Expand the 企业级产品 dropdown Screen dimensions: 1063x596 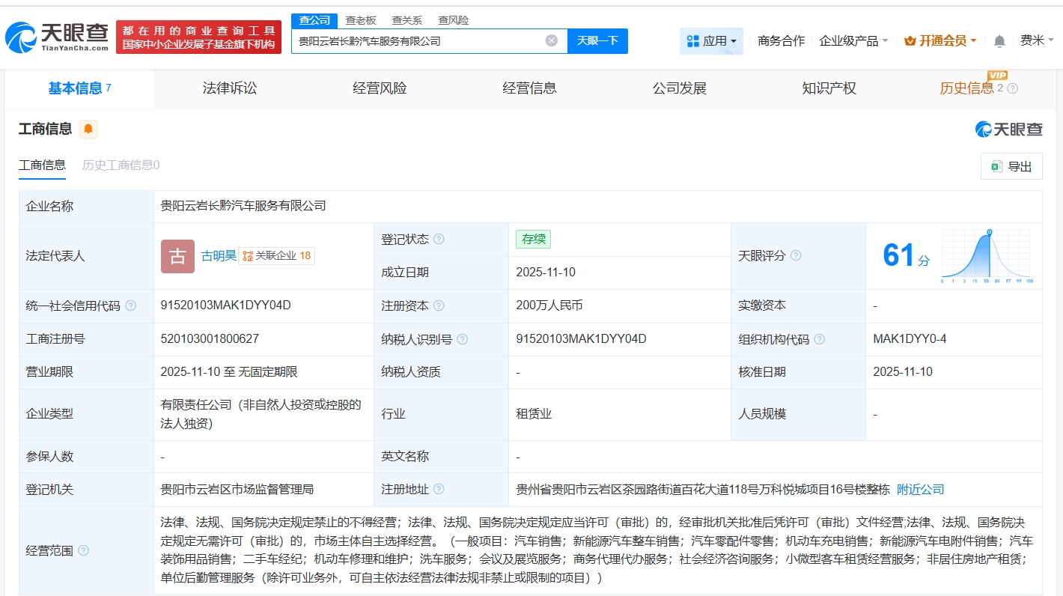[x=853, y=41]
